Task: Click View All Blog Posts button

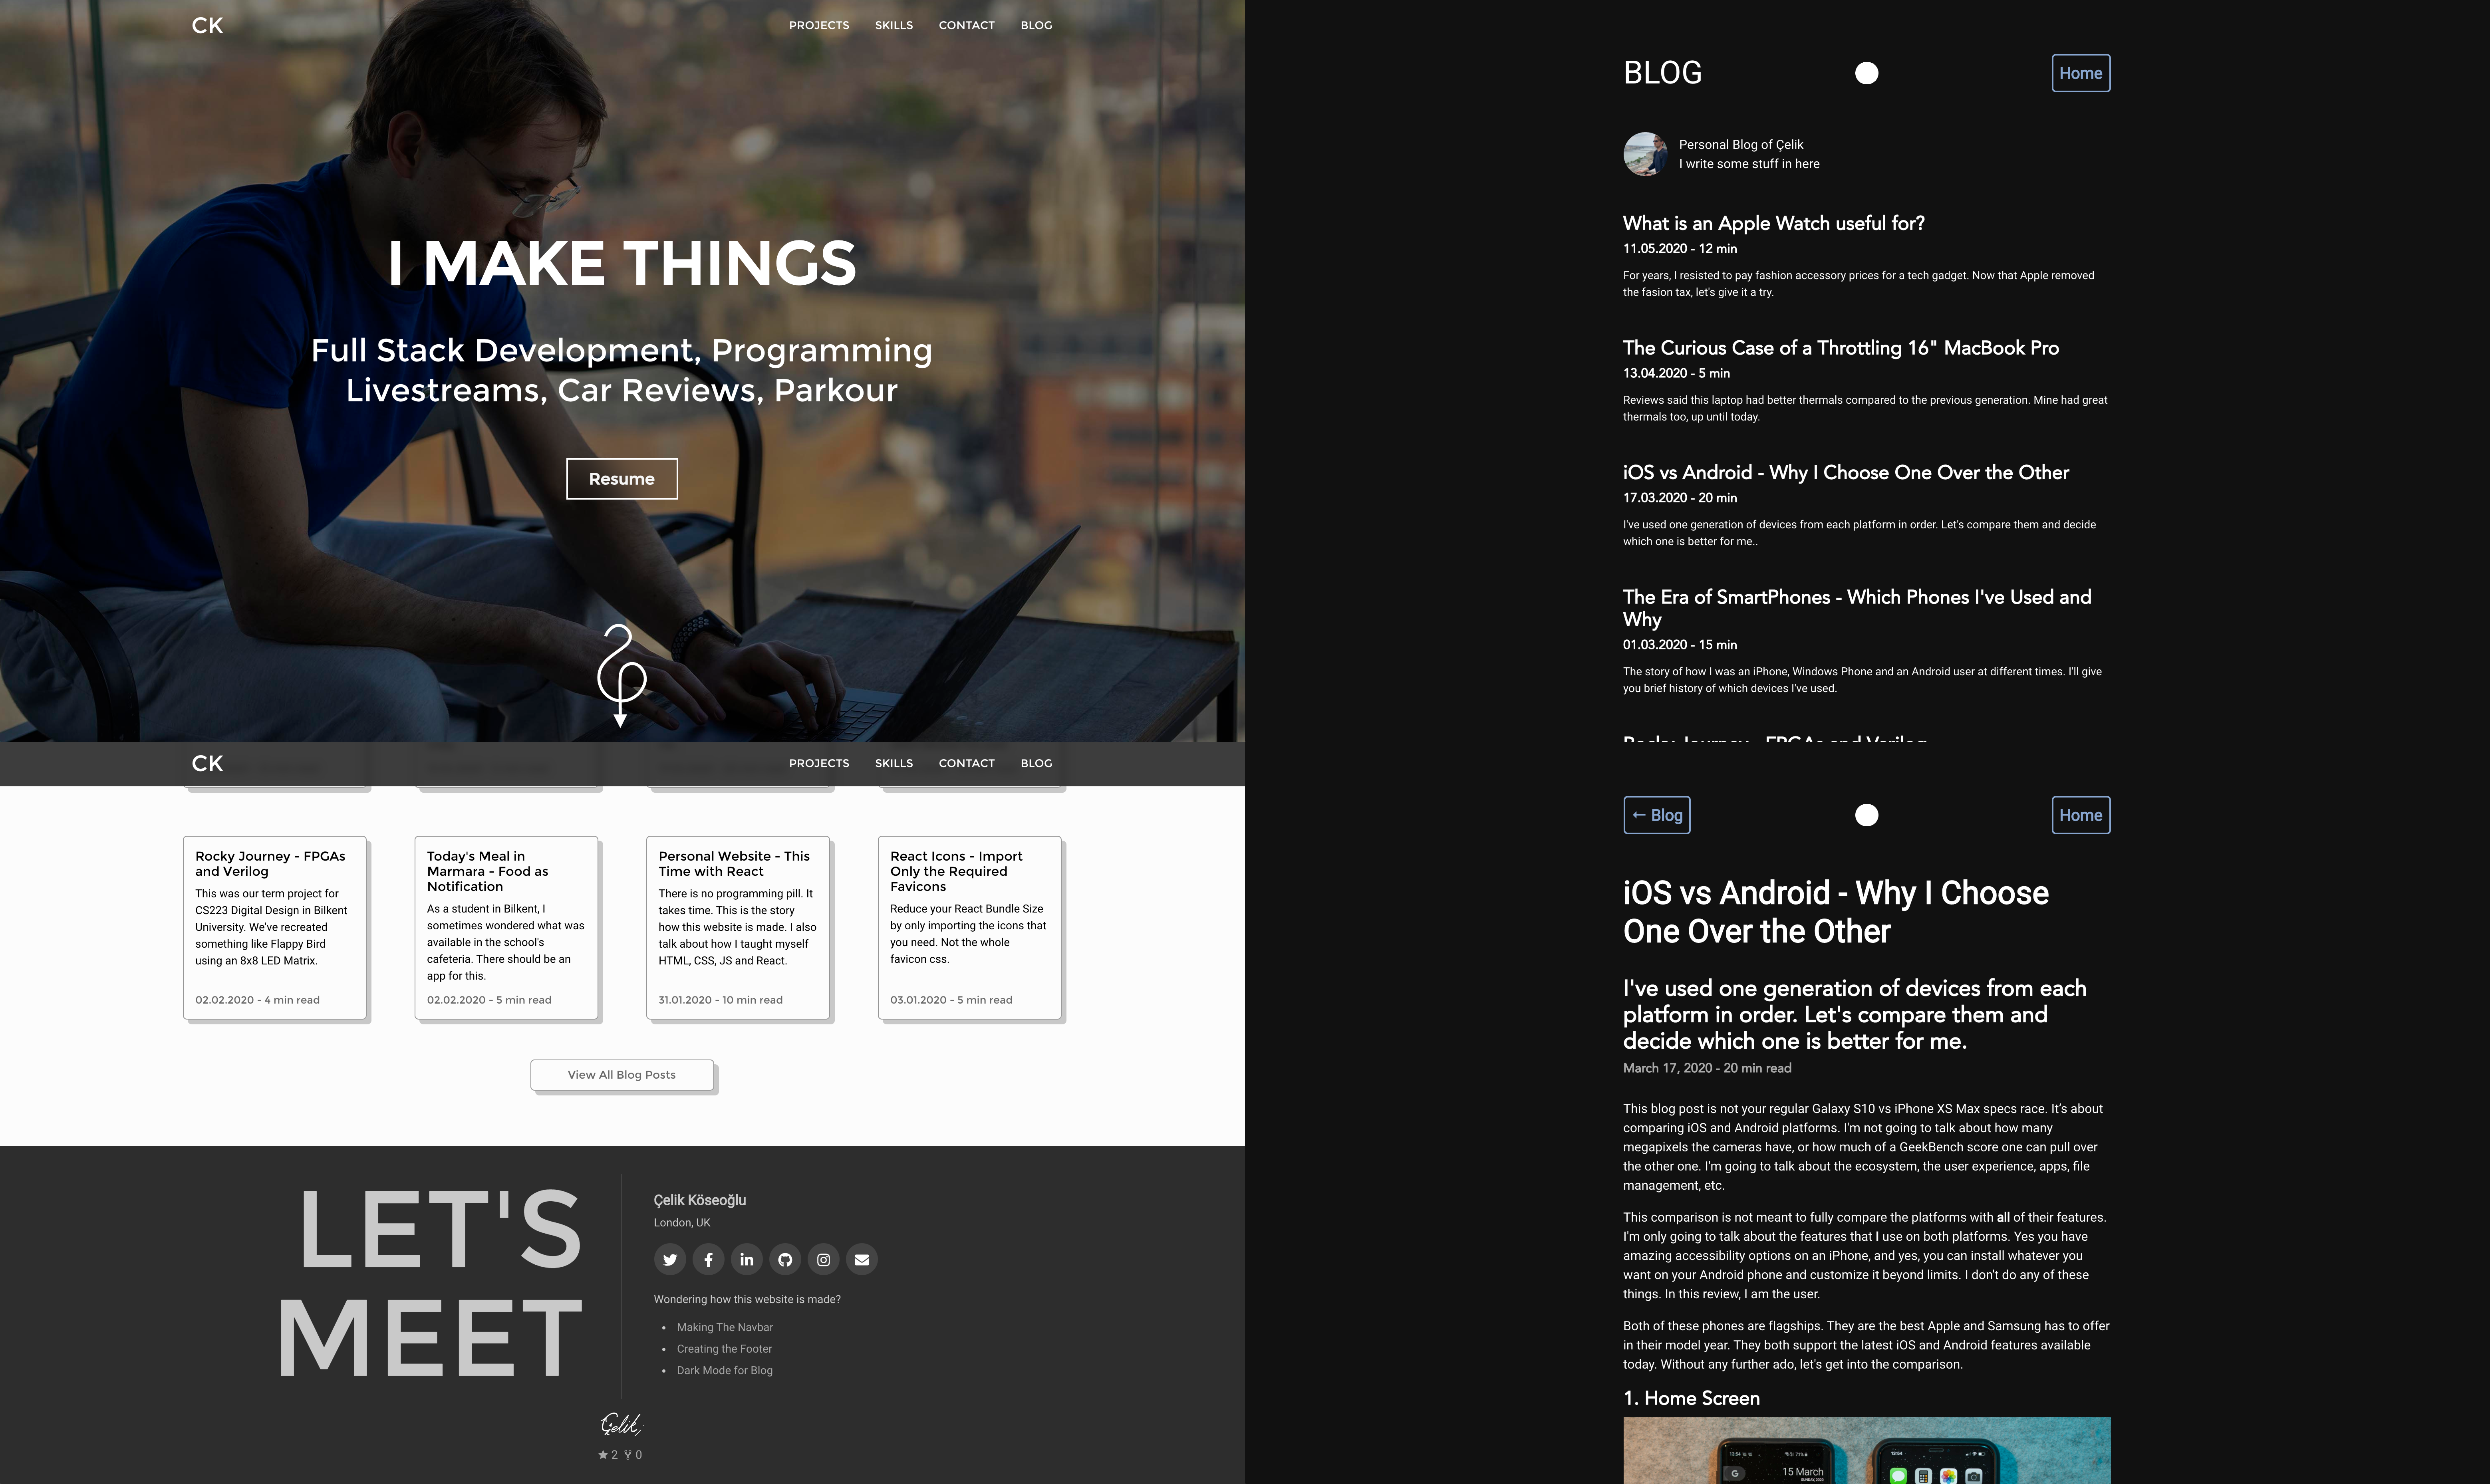Action: tap(622, 1075)
